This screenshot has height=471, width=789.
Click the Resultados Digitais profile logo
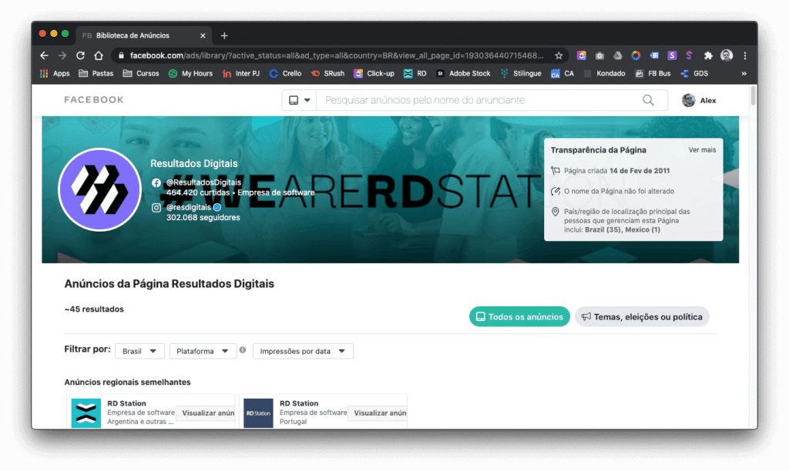[99, 190]
